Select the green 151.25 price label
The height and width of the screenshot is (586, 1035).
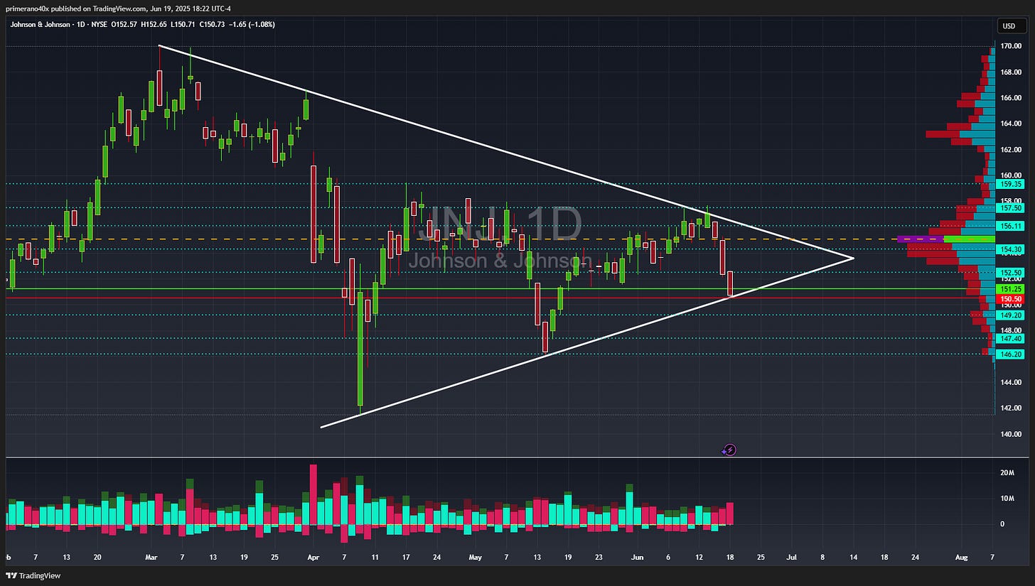(1010, 289)
